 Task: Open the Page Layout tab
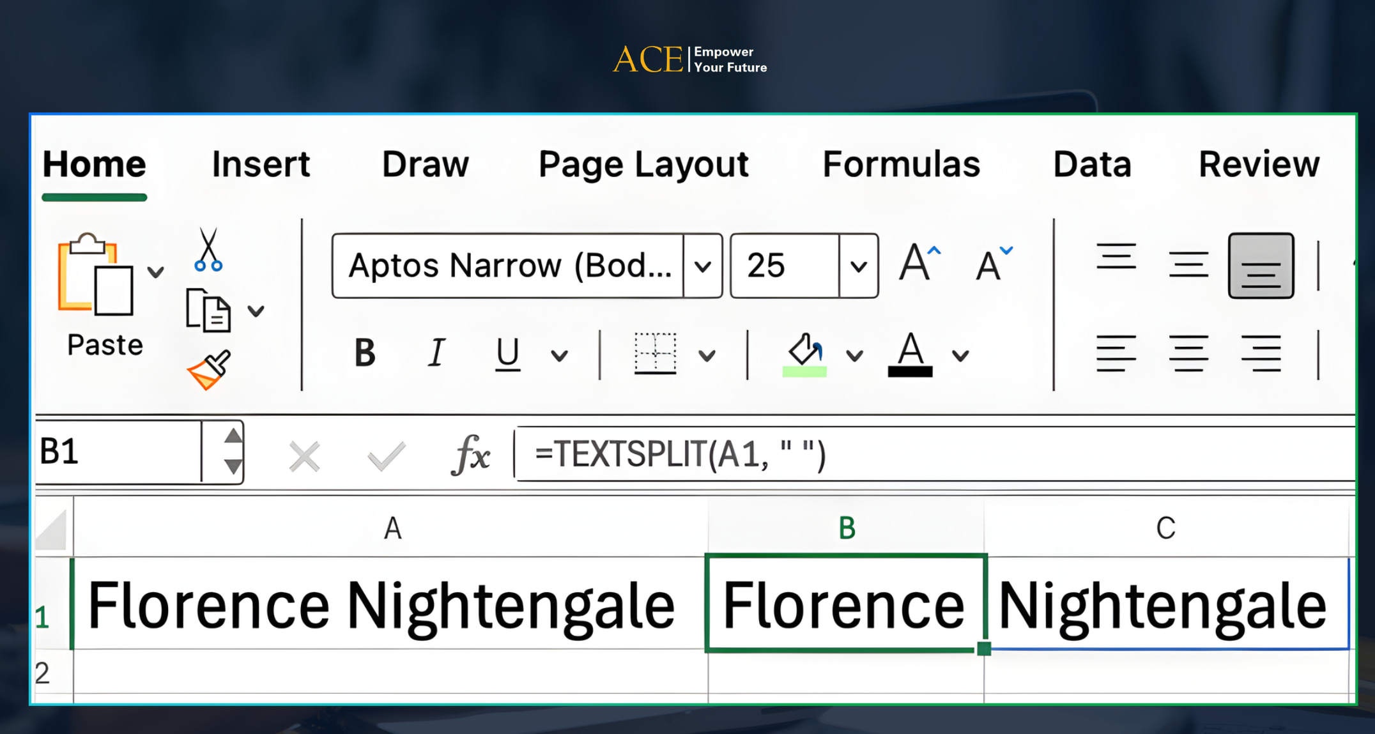(643, 165)
